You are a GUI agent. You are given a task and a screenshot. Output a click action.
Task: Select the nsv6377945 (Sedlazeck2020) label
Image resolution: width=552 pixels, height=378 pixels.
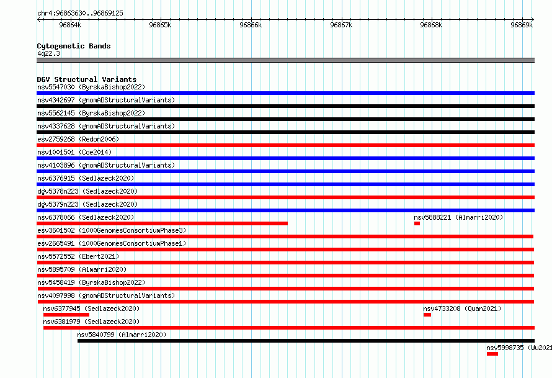[x=91, y=308]
